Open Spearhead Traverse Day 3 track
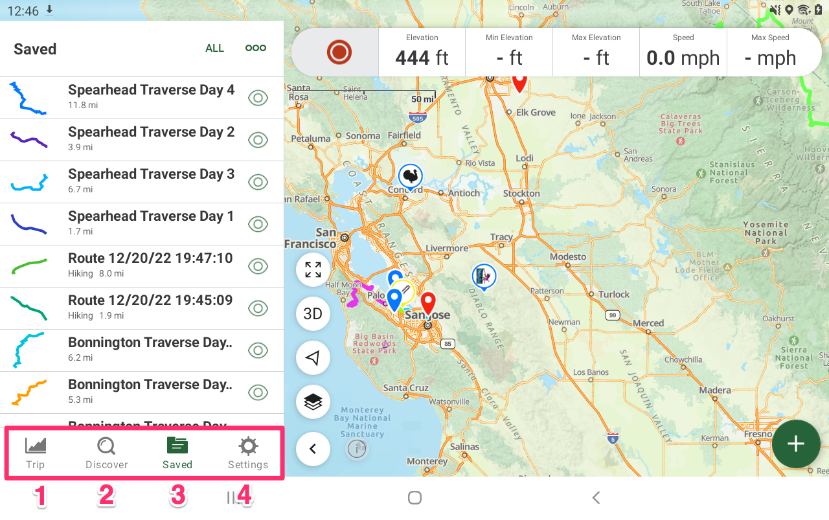The width and height of the screenshot is (829, 520). (142, 182)
